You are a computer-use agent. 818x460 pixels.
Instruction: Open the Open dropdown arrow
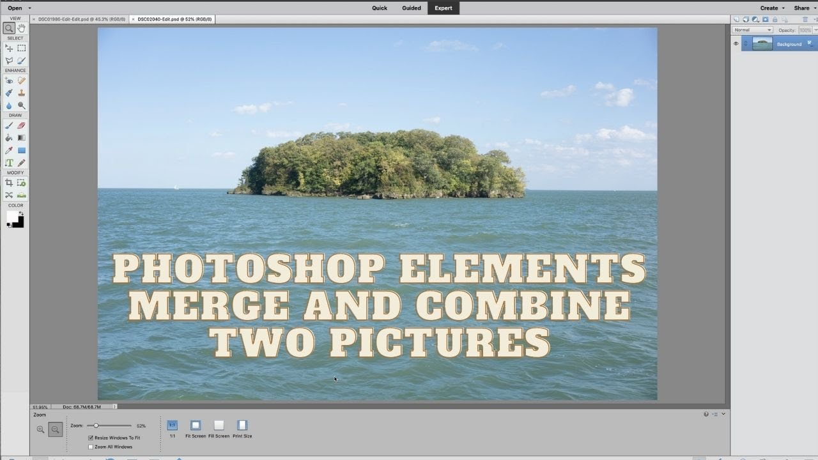click(x=29, y=8)
